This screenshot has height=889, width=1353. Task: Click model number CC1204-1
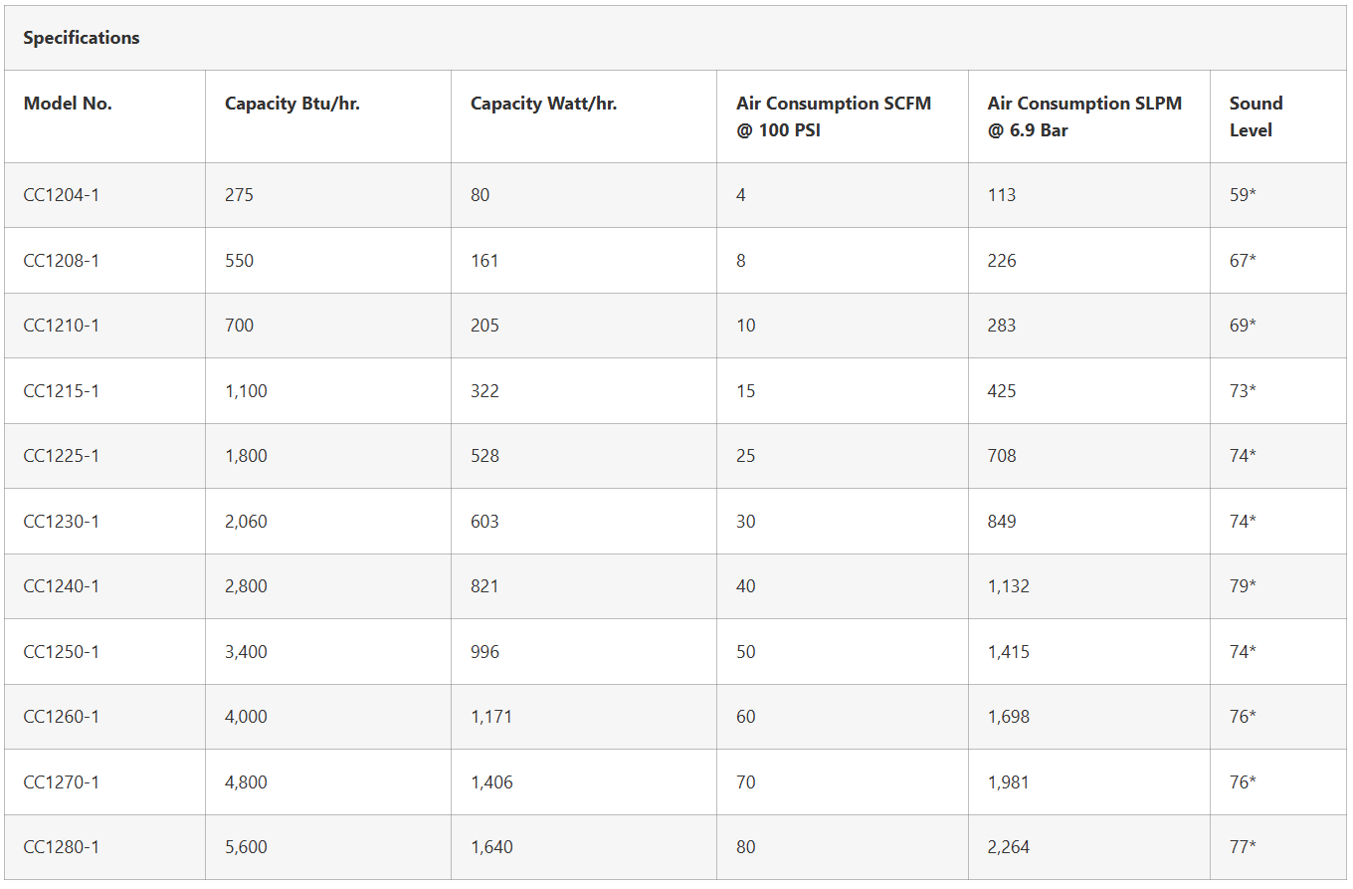click(x=62, y=195)
